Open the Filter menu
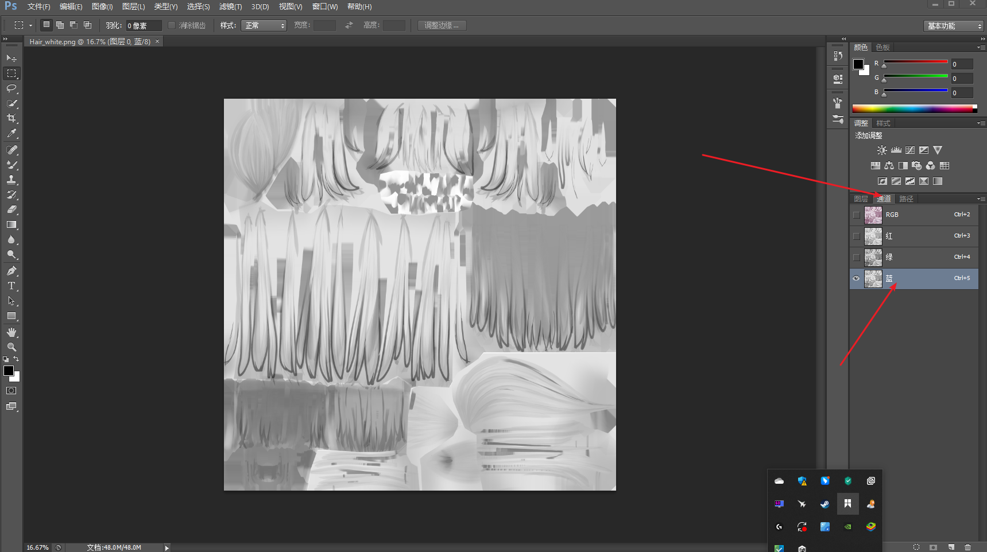The width and height of the screenshot is (987, 552). [230, 7]
